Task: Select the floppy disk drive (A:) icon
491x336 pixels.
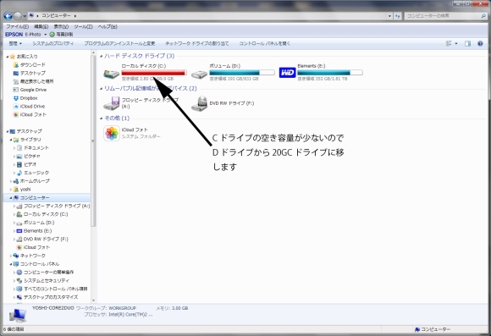Action: pos(111,103)
